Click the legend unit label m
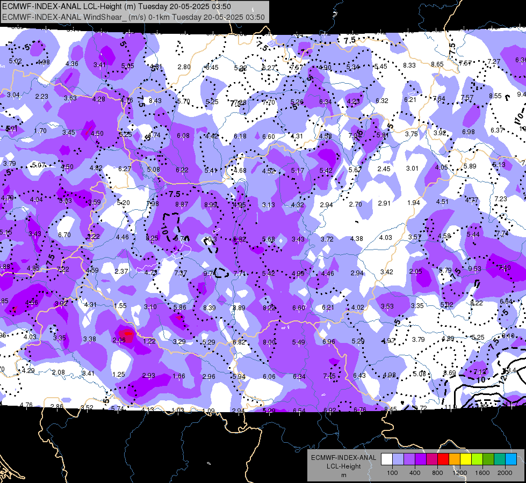The width and height of the screenshot is (526, 483). click(343, 475)
